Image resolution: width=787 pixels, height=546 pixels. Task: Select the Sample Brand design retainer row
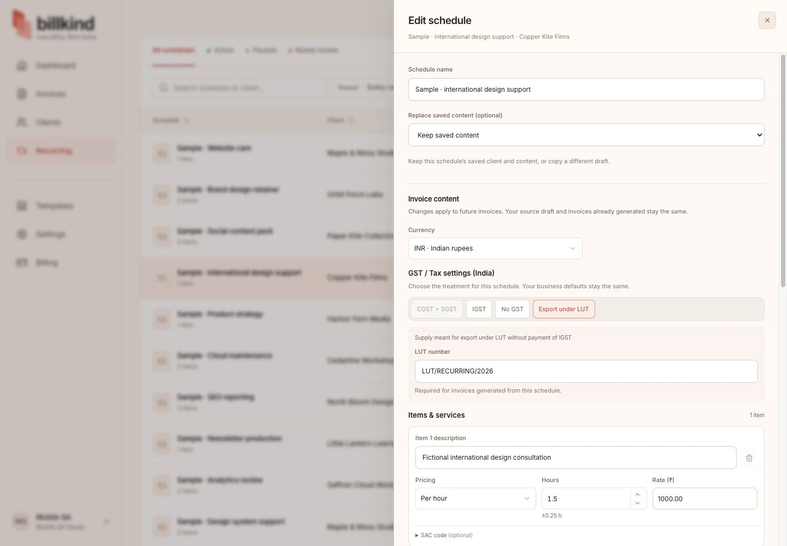tap(267, 194)
